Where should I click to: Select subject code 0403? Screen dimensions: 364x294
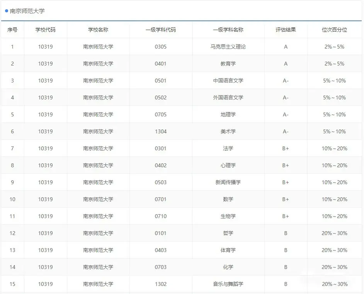[161, 250]
